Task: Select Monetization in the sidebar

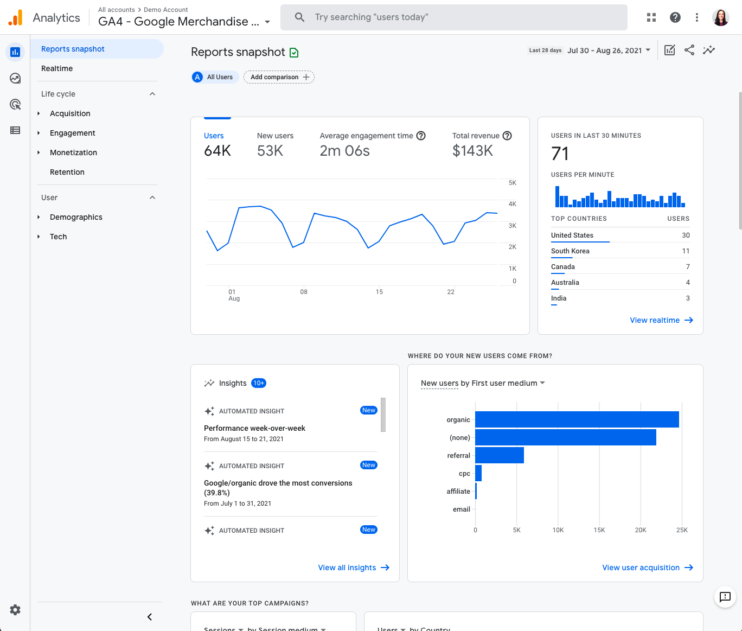Action: click(x=73, y=152)
